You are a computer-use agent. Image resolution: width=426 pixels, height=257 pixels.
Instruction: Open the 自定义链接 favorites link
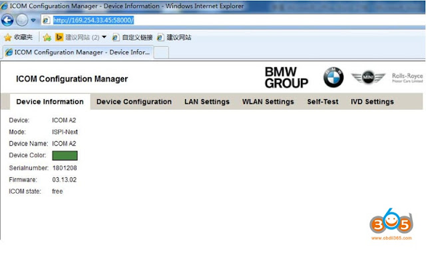(x=132, y=37)
